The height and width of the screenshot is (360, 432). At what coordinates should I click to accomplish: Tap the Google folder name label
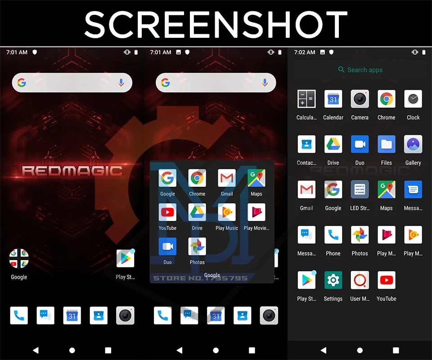click(x=212, y=275)
